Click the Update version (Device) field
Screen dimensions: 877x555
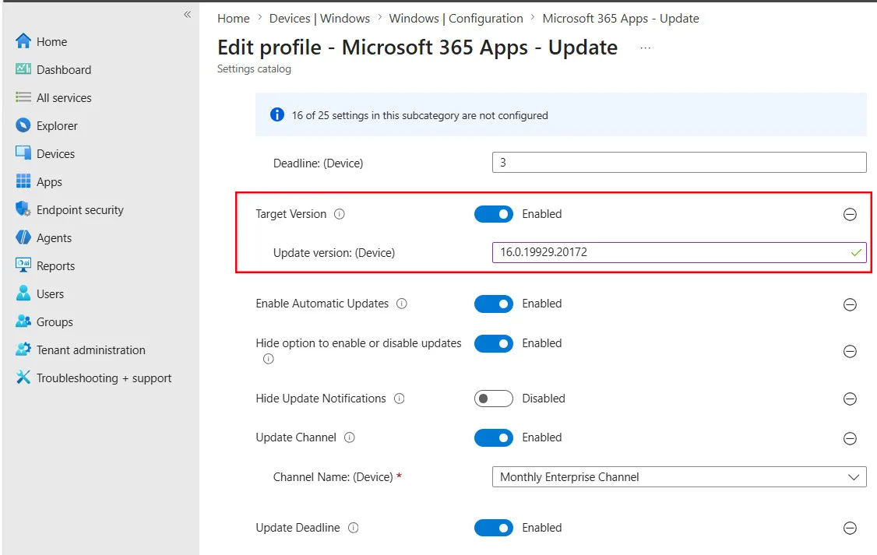(679, 252)
